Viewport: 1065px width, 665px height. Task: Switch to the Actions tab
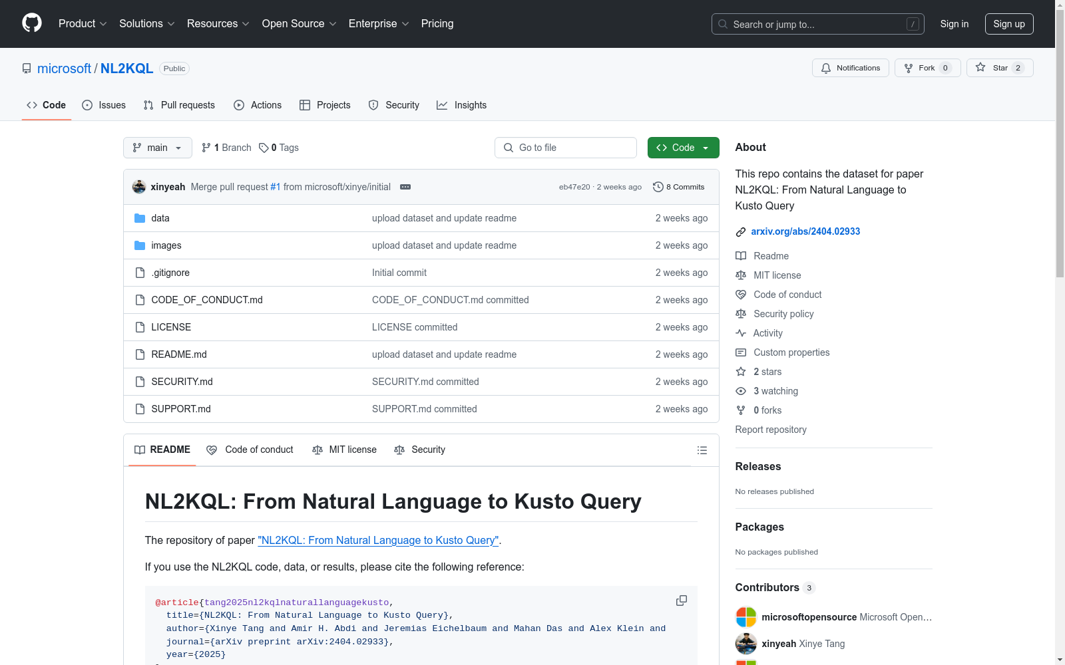pyautogui.click(x=258, y=105)
